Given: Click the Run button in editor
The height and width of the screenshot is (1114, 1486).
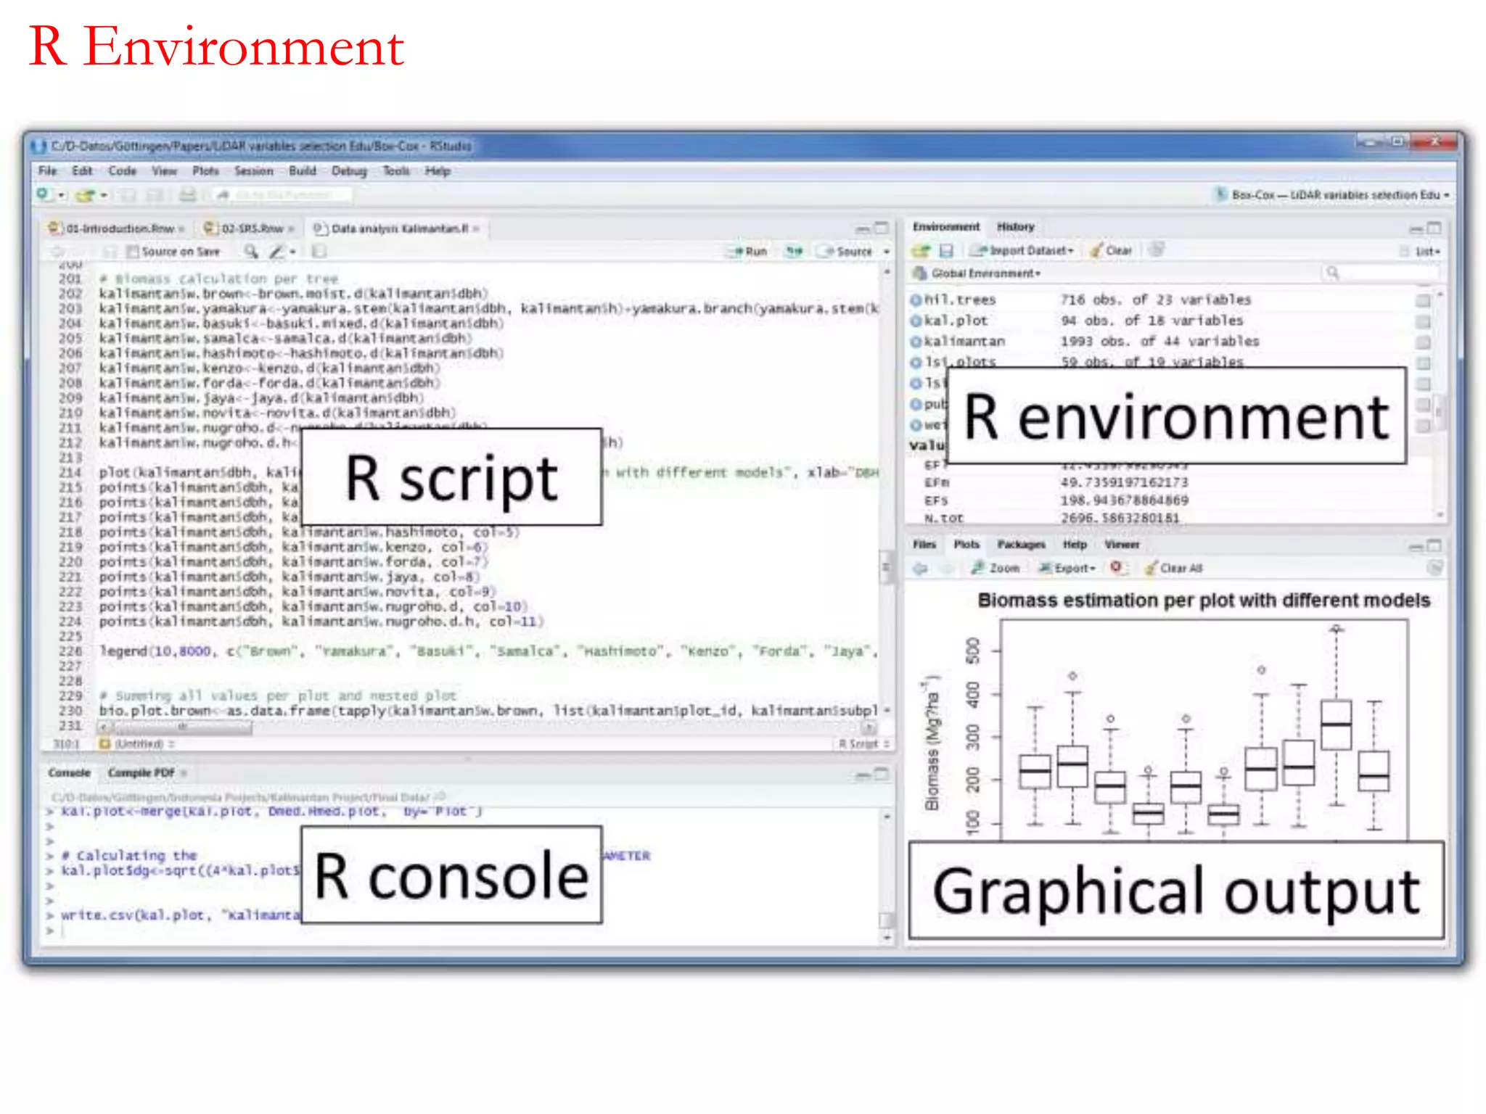Looking at the screenshot, I should click(x=747, y=251).
